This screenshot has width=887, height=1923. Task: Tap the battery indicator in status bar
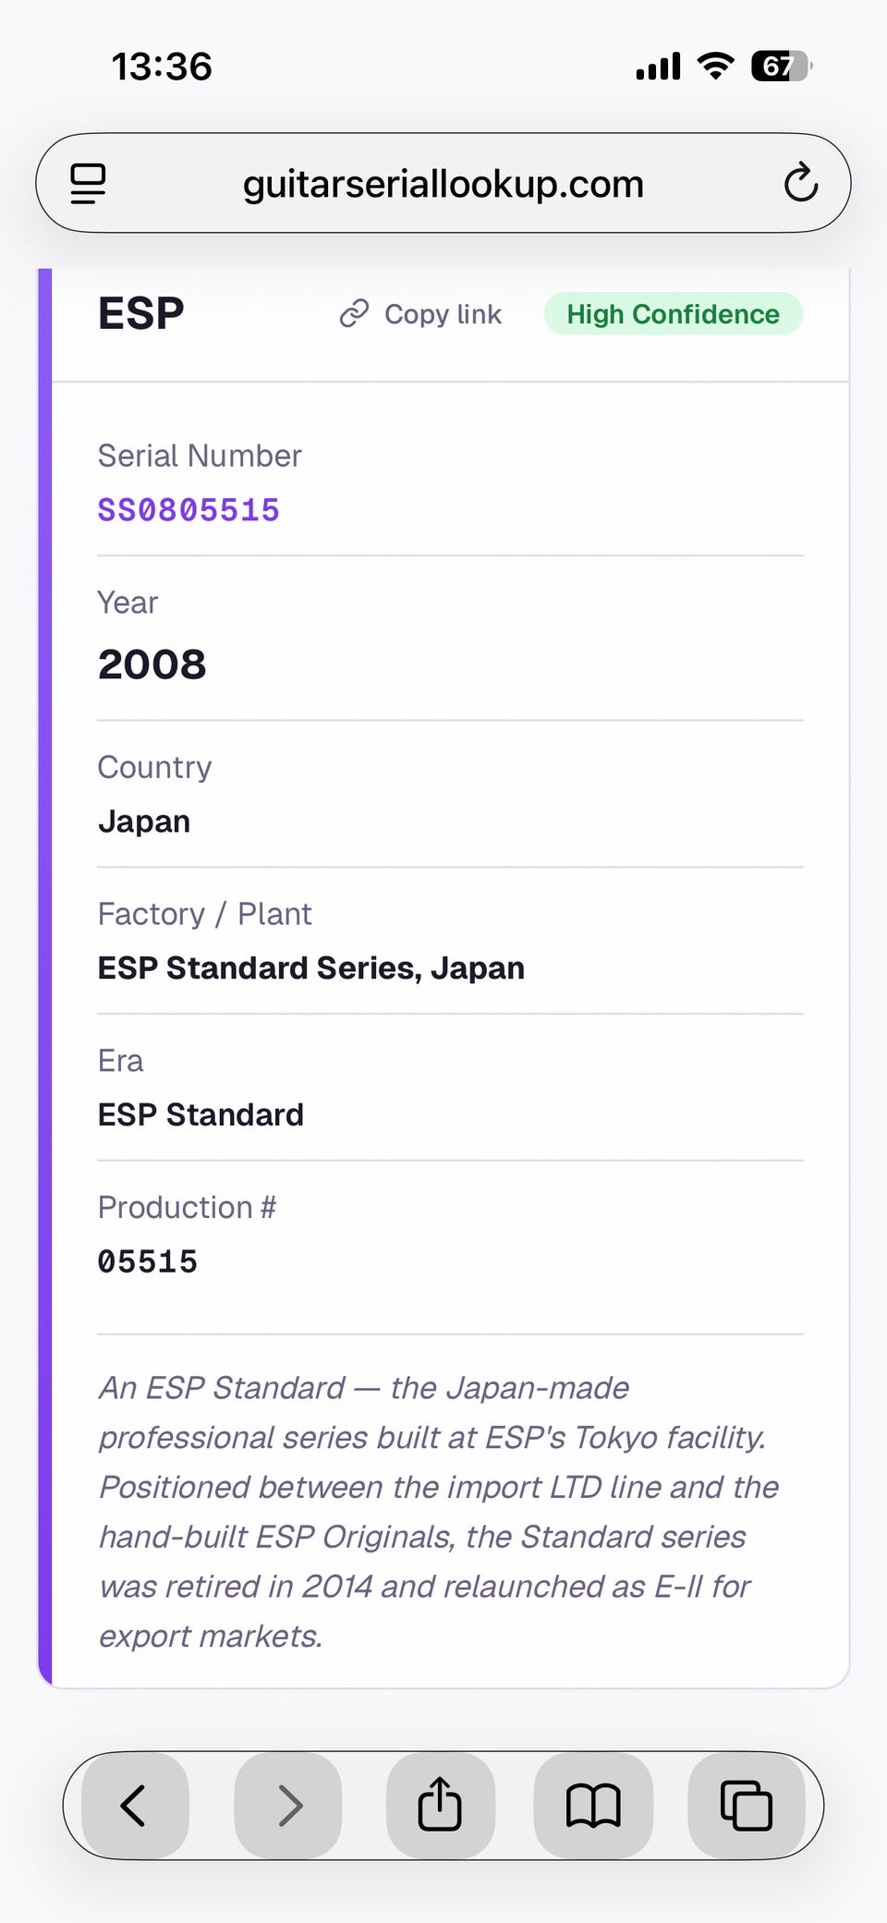(781, 67)
